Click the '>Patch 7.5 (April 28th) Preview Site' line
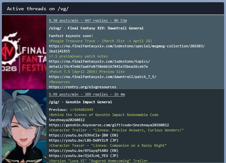226x163 pixels. pos(87,72)
